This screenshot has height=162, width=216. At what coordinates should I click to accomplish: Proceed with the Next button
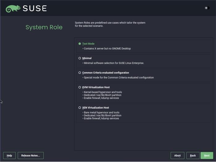[x=207, y=156]
